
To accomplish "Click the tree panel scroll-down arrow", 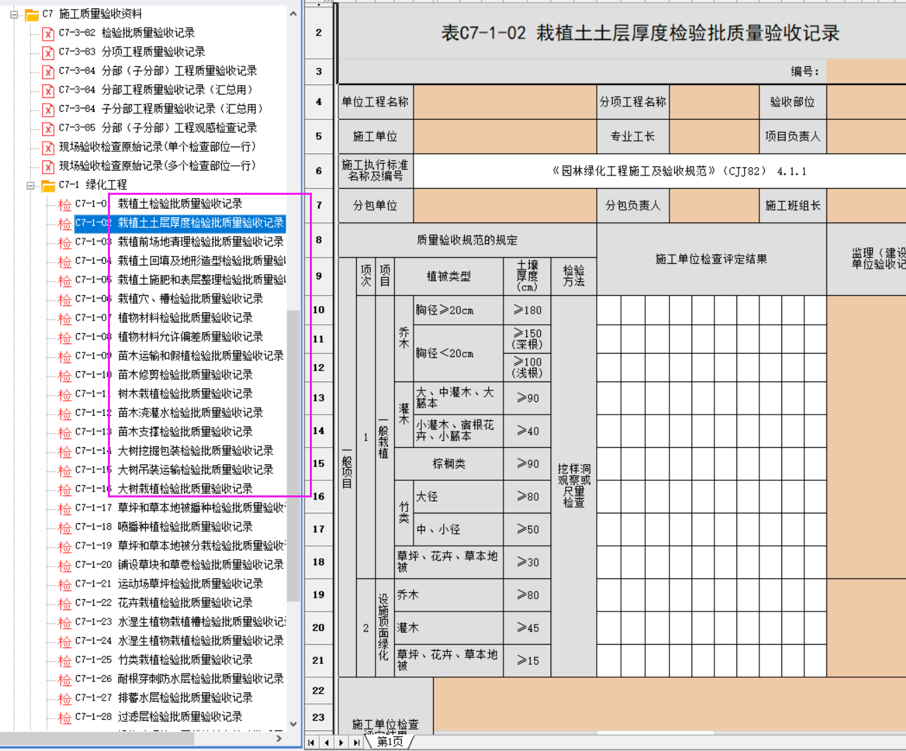I will (293, 724).
